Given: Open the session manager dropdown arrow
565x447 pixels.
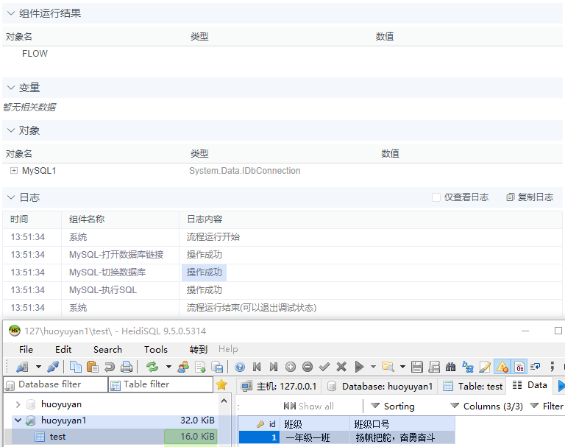Looking at the screenshot, I should [x=38, y=367].
